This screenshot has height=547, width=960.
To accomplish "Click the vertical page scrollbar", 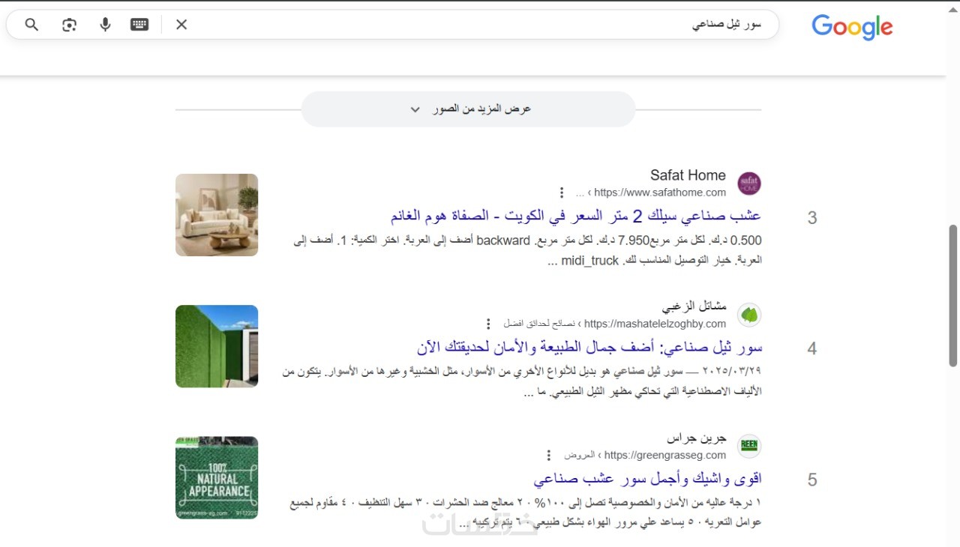I will pos(953,294).
